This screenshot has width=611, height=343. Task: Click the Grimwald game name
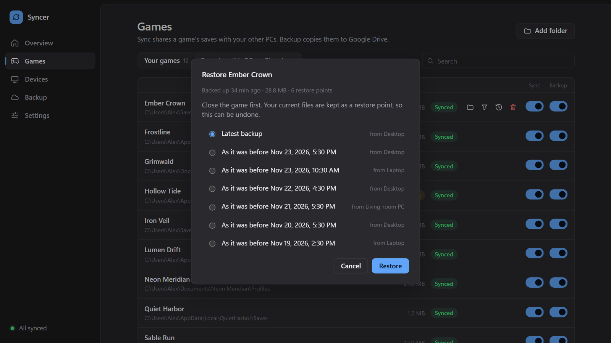(x=159, y=162)
